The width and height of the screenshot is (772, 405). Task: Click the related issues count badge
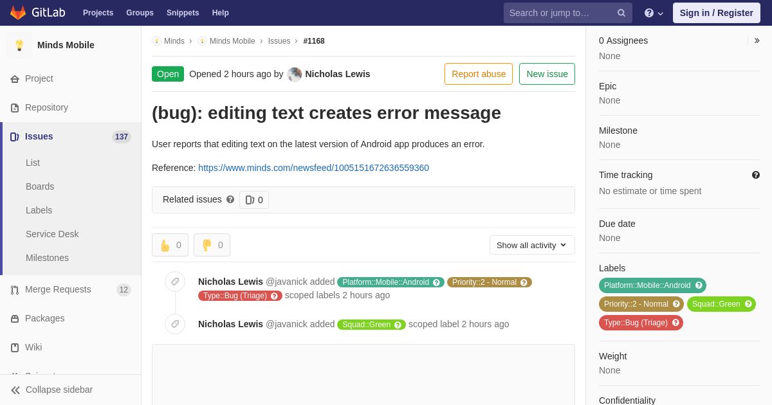tap(254, 200)
